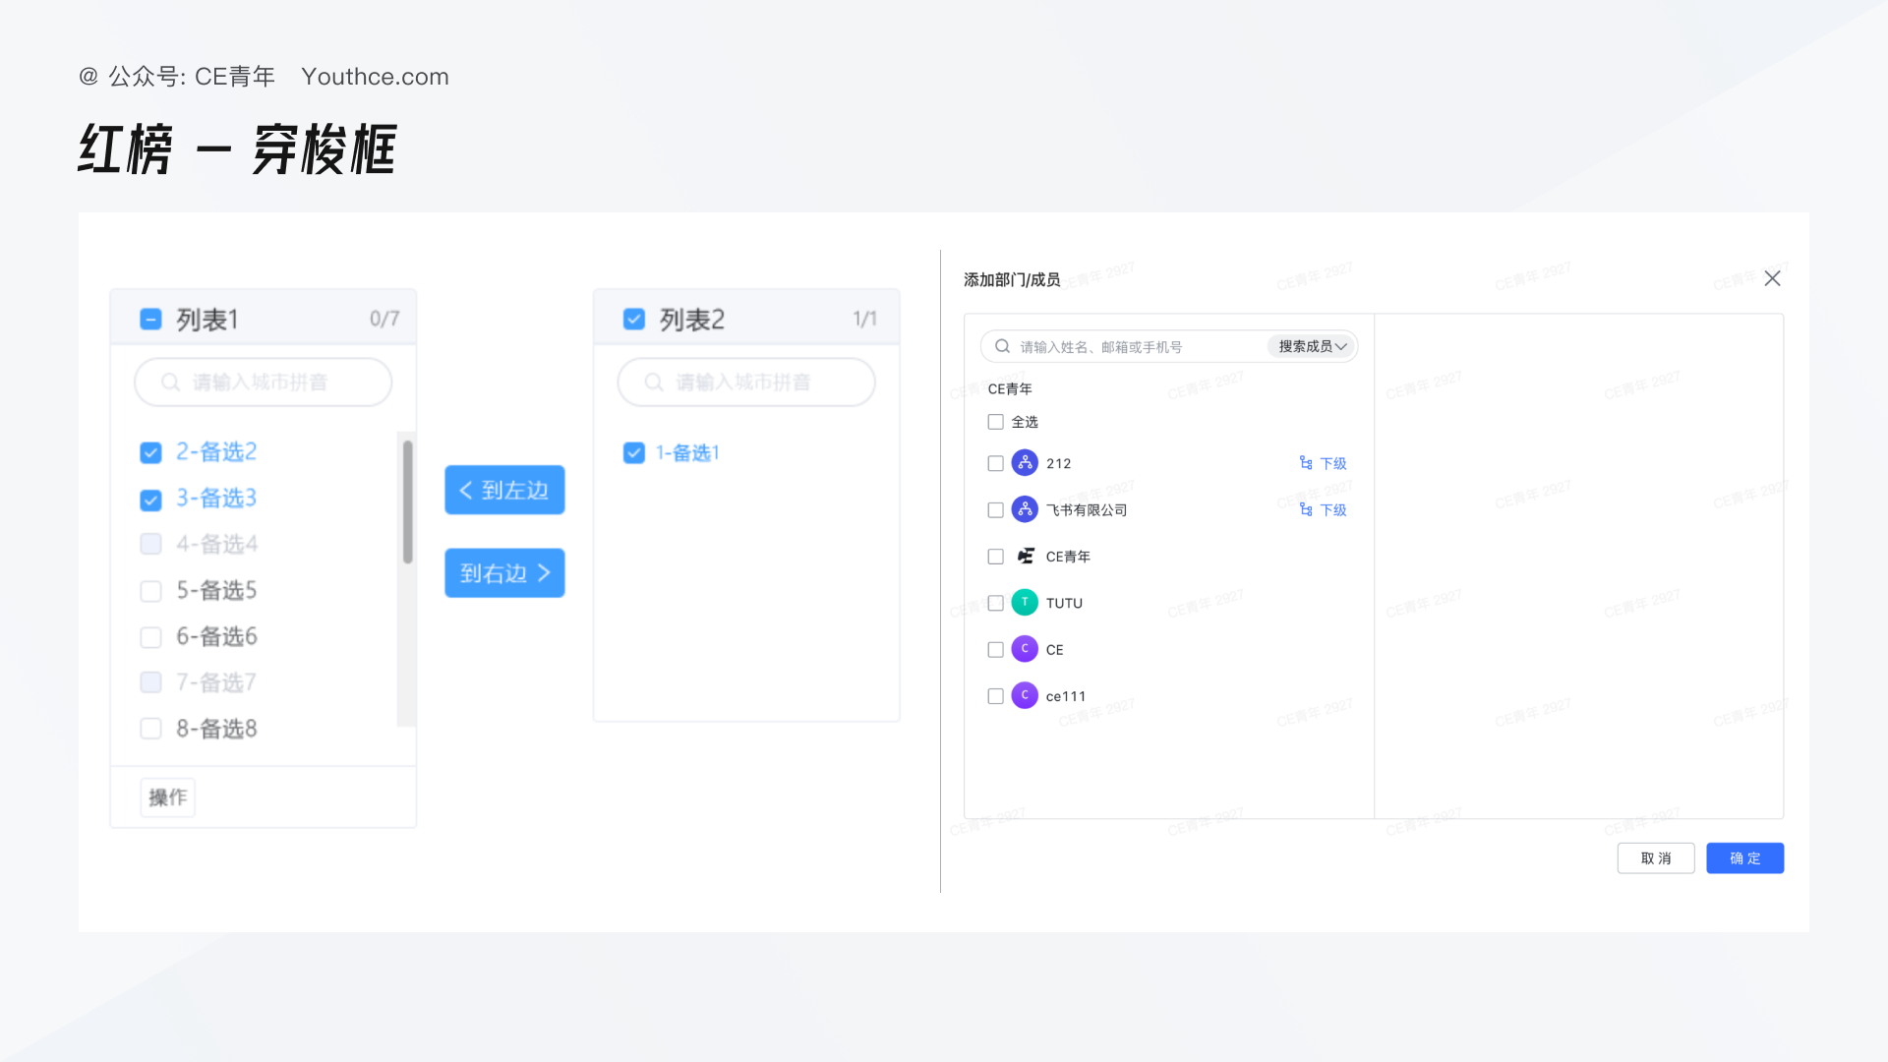The width and height of the screenshot is (1888, 1062).
Task: Click the close X icon on dialog
Action: point(1771,277)
